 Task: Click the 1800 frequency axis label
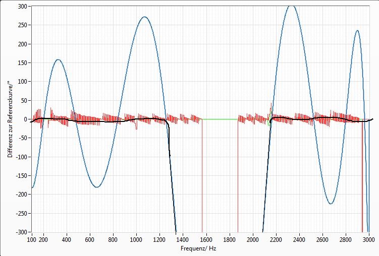coord(230,240)
